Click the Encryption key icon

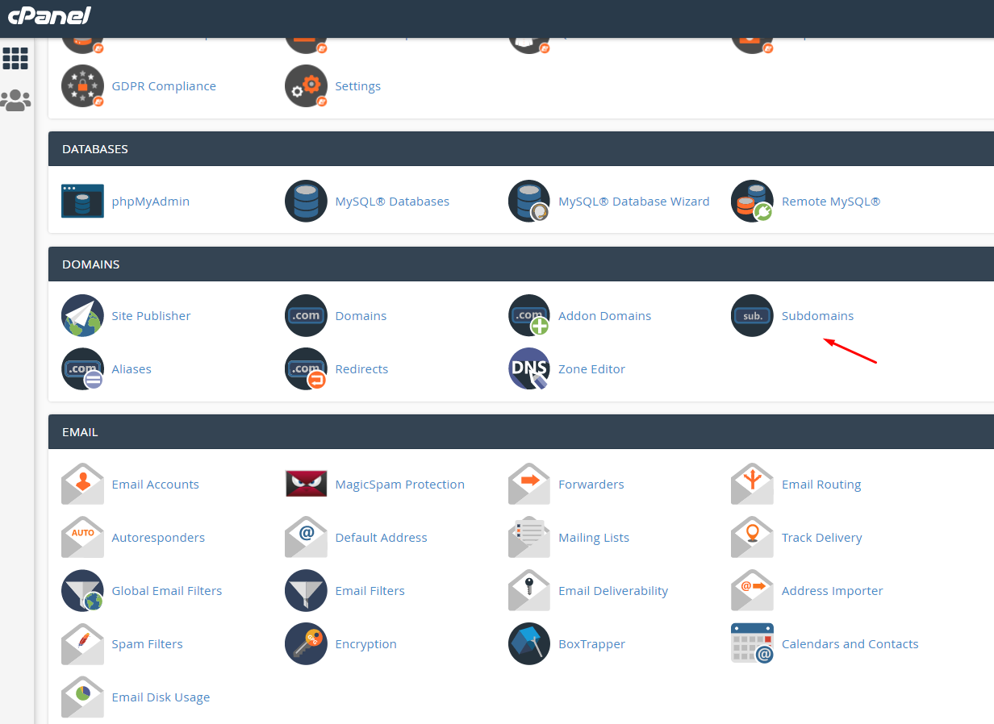306,643
